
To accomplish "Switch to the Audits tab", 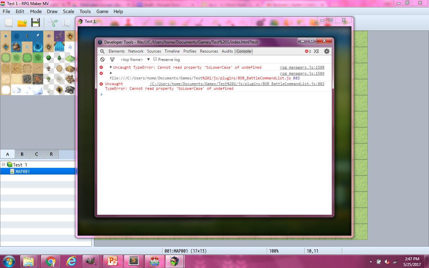I will [x=227, y=51].
